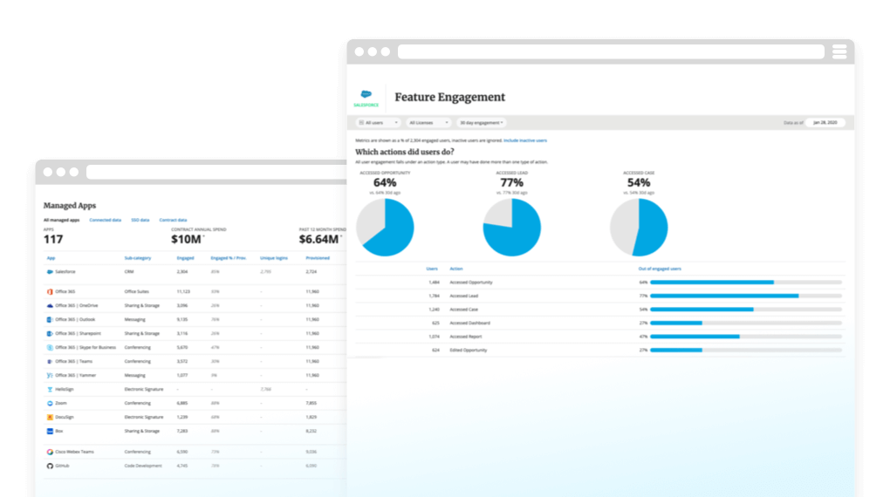Click the Include inactive users link
The width and height of the screenshot is (890, 497).
point(525,140)
